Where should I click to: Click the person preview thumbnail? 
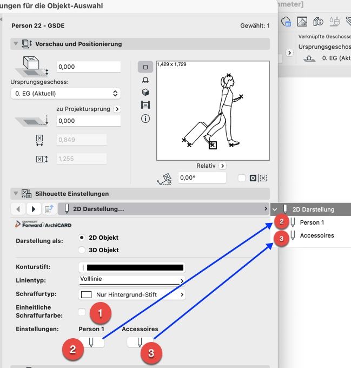(x=213, y=111)
